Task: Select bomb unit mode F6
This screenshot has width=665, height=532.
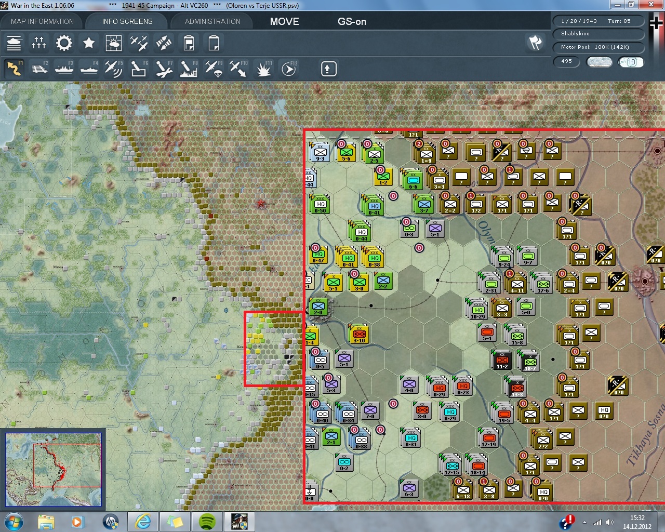Action: (x=139, y=69)
